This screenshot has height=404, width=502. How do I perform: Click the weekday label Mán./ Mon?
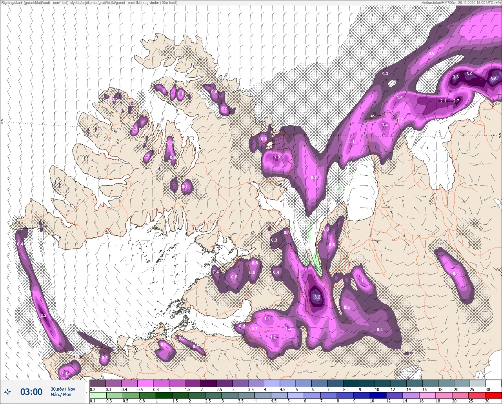click(x=61, y=395)
